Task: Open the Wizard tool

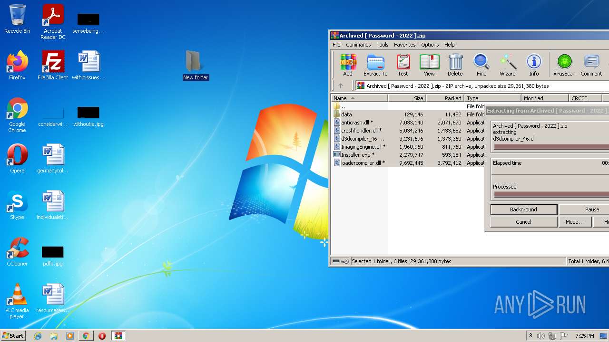Action: pyautogui.click(x=508, y=65)
